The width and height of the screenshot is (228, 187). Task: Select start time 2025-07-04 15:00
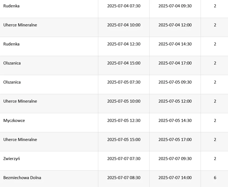124,63
